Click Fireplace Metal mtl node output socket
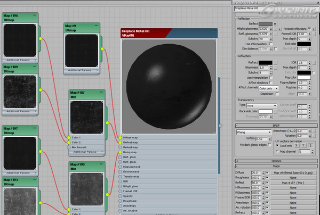This screenshot has height=215, width=320. [220, 126]
